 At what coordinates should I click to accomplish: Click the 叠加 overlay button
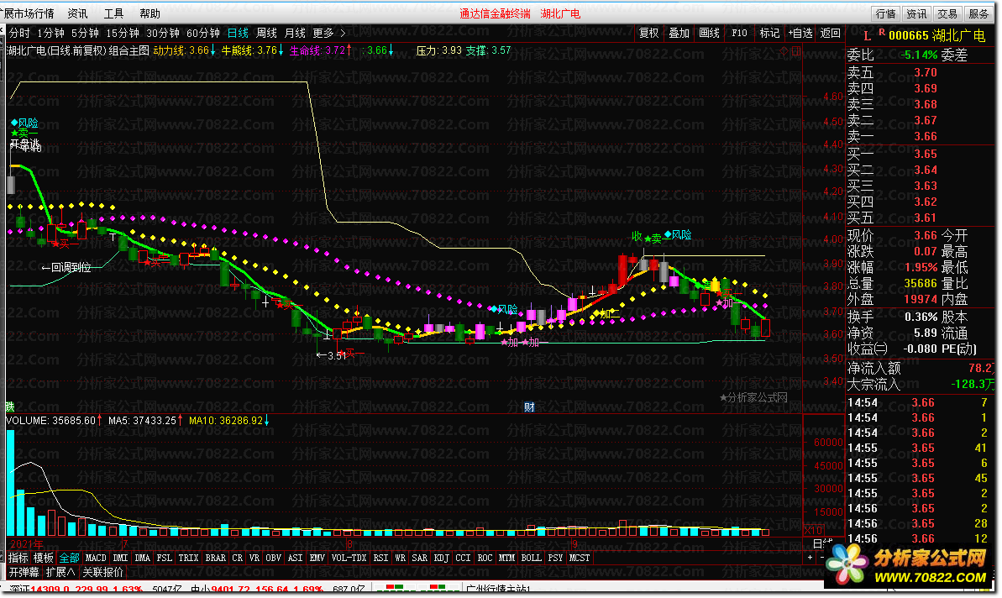tap(679, 34)
